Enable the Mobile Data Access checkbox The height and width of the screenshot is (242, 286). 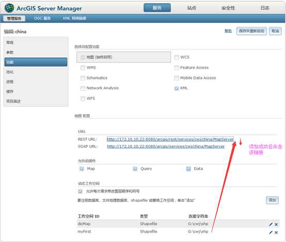tap(177, 78)
